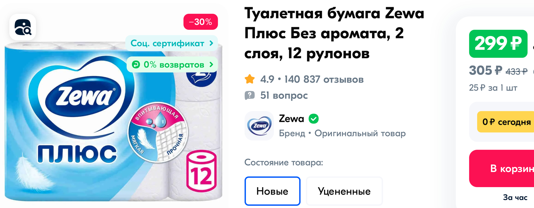Click the orange rating star icon
This screenshot has width=534, height=208.
click(250, 79)
